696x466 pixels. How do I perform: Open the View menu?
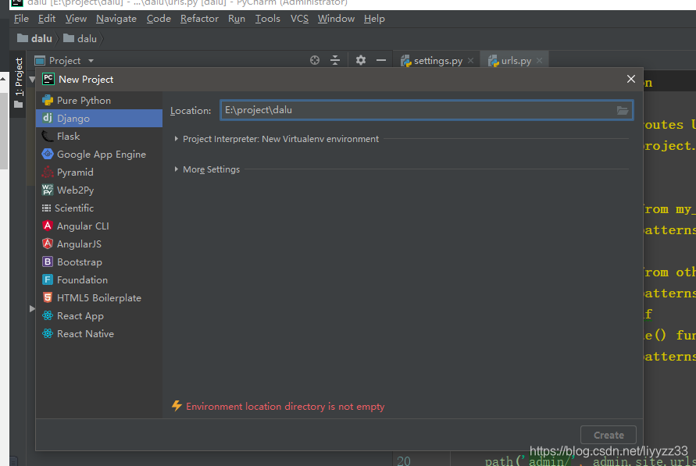pos(76,19)
